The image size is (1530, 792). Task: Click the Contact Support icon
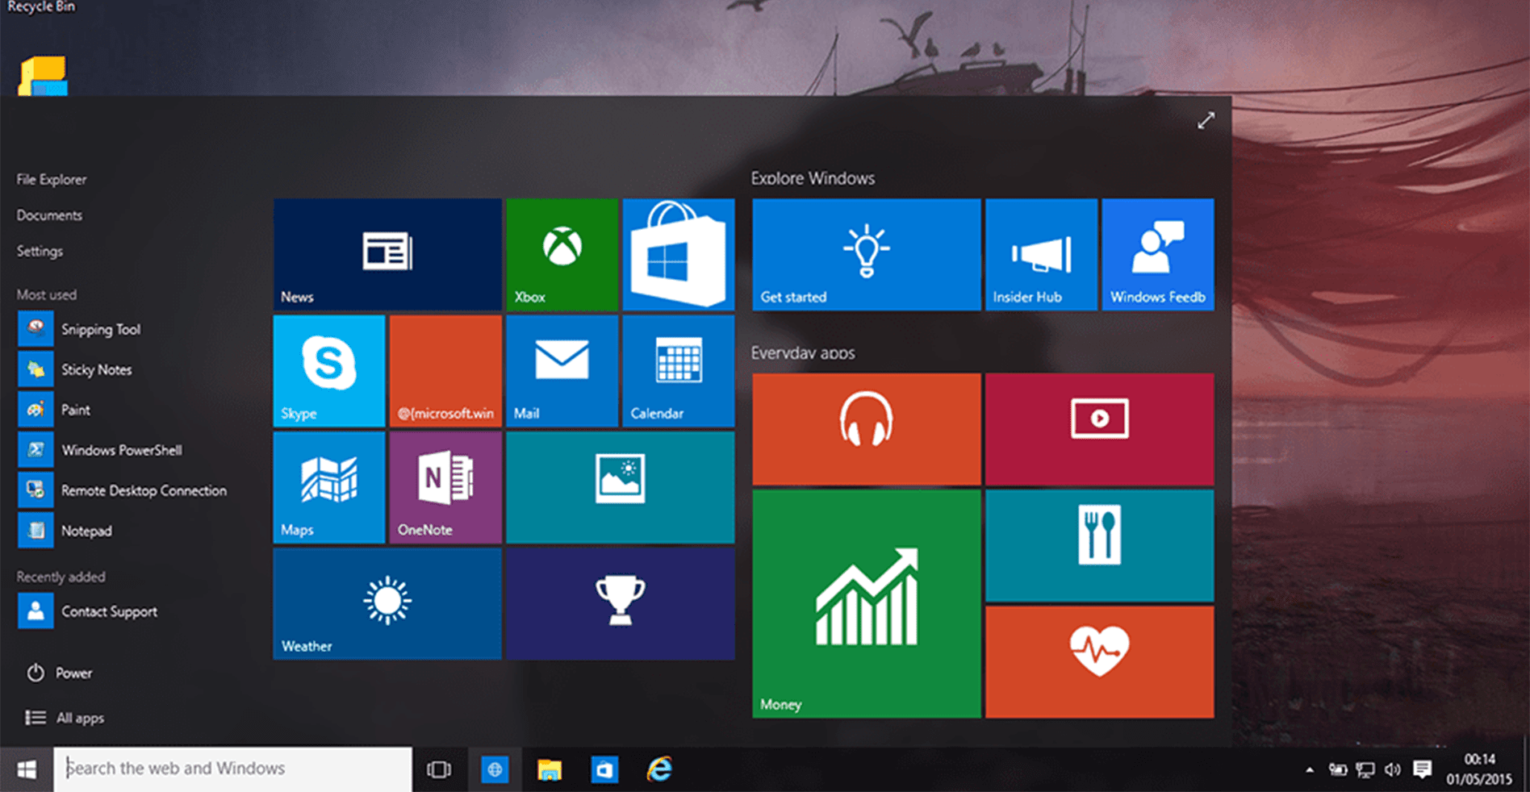[x=36, y=611]
